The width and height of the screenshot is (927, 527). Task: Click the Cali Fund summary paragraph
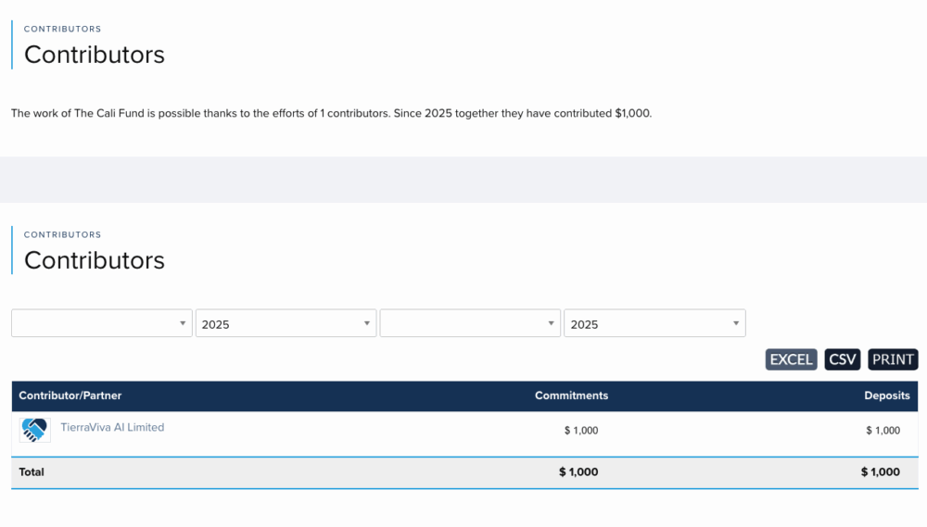(x=332, y=114)
